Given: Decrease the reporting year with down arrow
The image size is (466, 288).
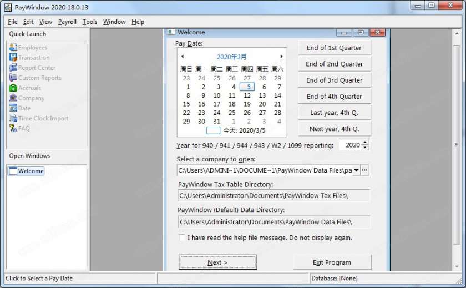Looking at the screenshot, I should pos(365,148).
